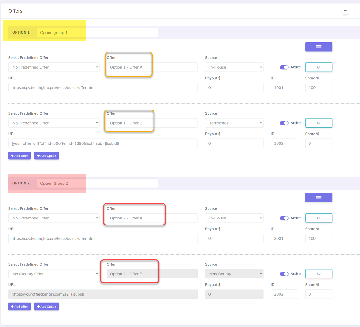Viewport: 360px width, 327px height.
Task: Open the Source dropdown showing Terraleads
Action: pyautogui.click(x=234, y=123)
